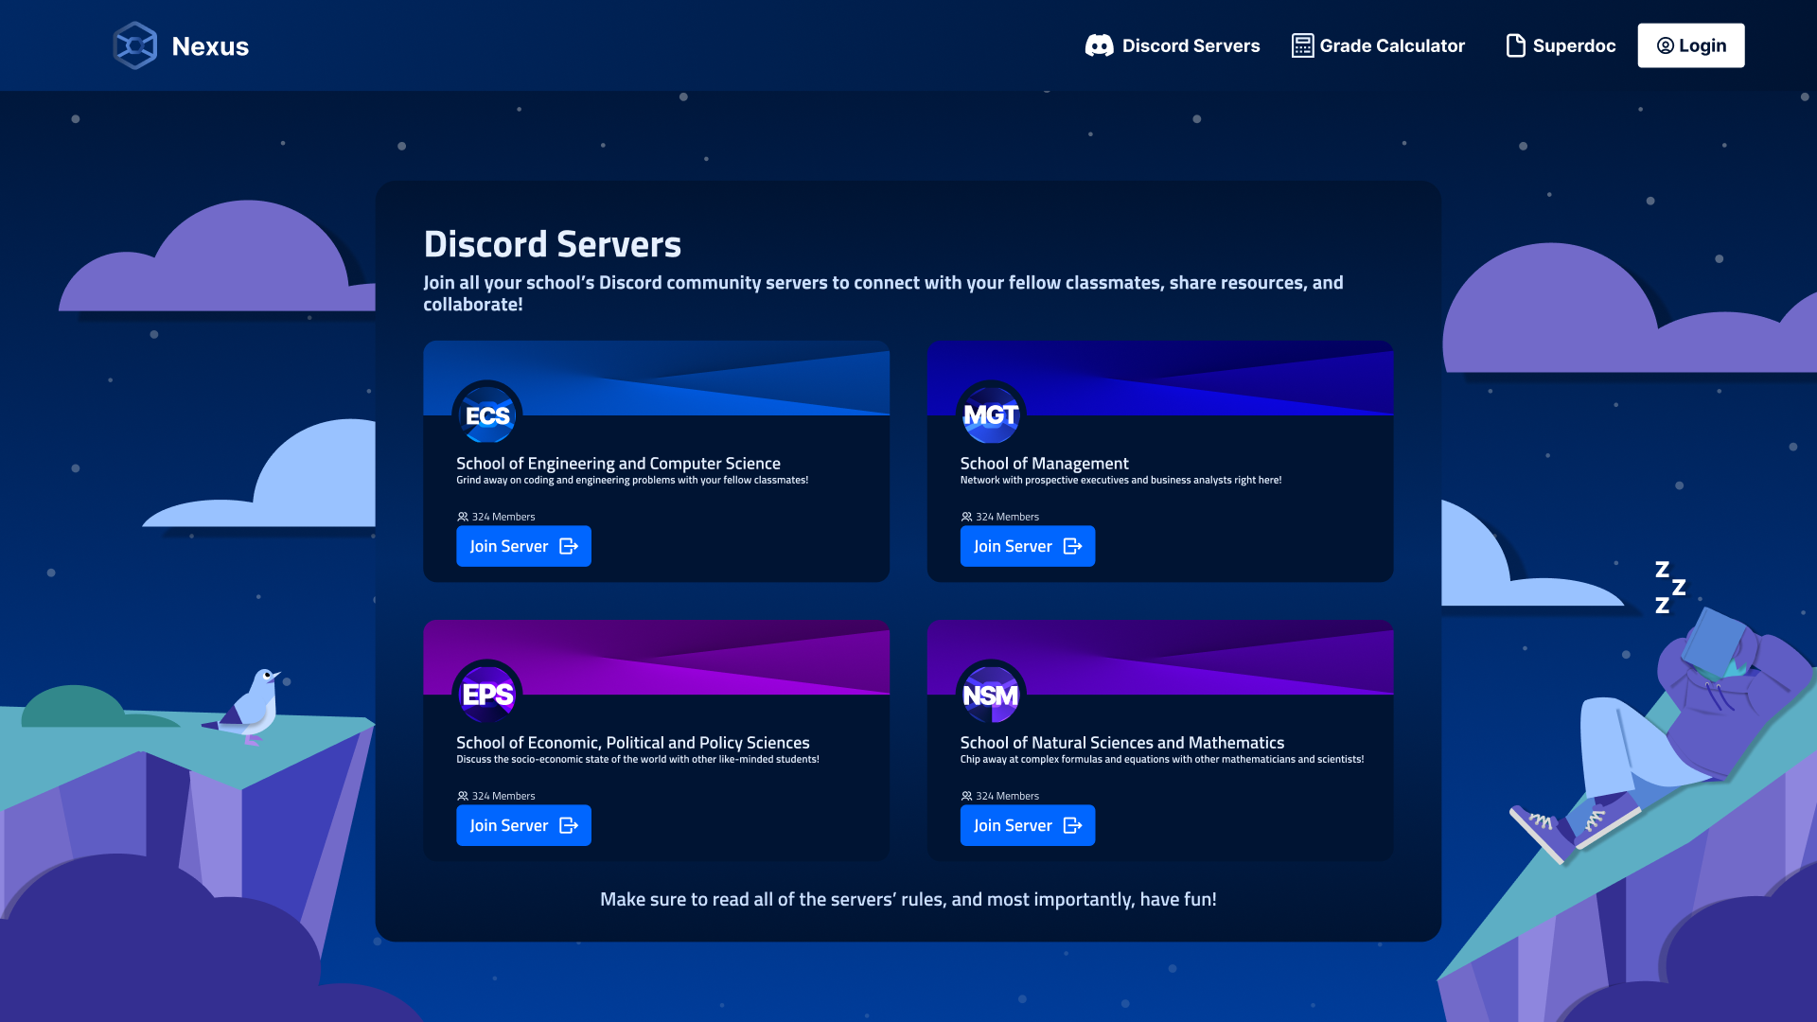1817x1022 pixels.
Task: Go to the Superdoc nav item
Action: (1561, 45)
